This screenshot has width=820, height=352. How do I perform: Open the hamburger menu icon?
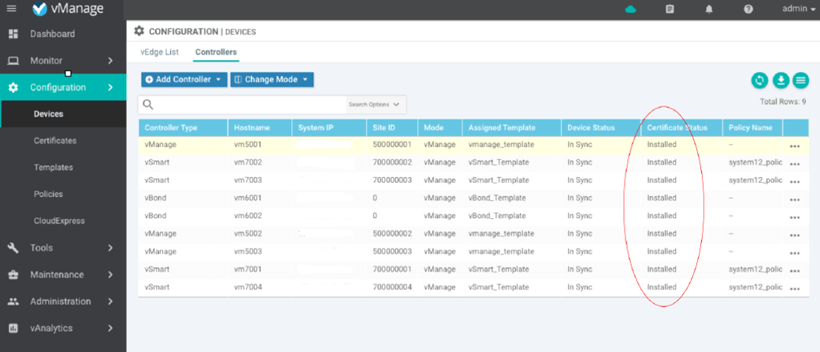click(x=12, y=9)
